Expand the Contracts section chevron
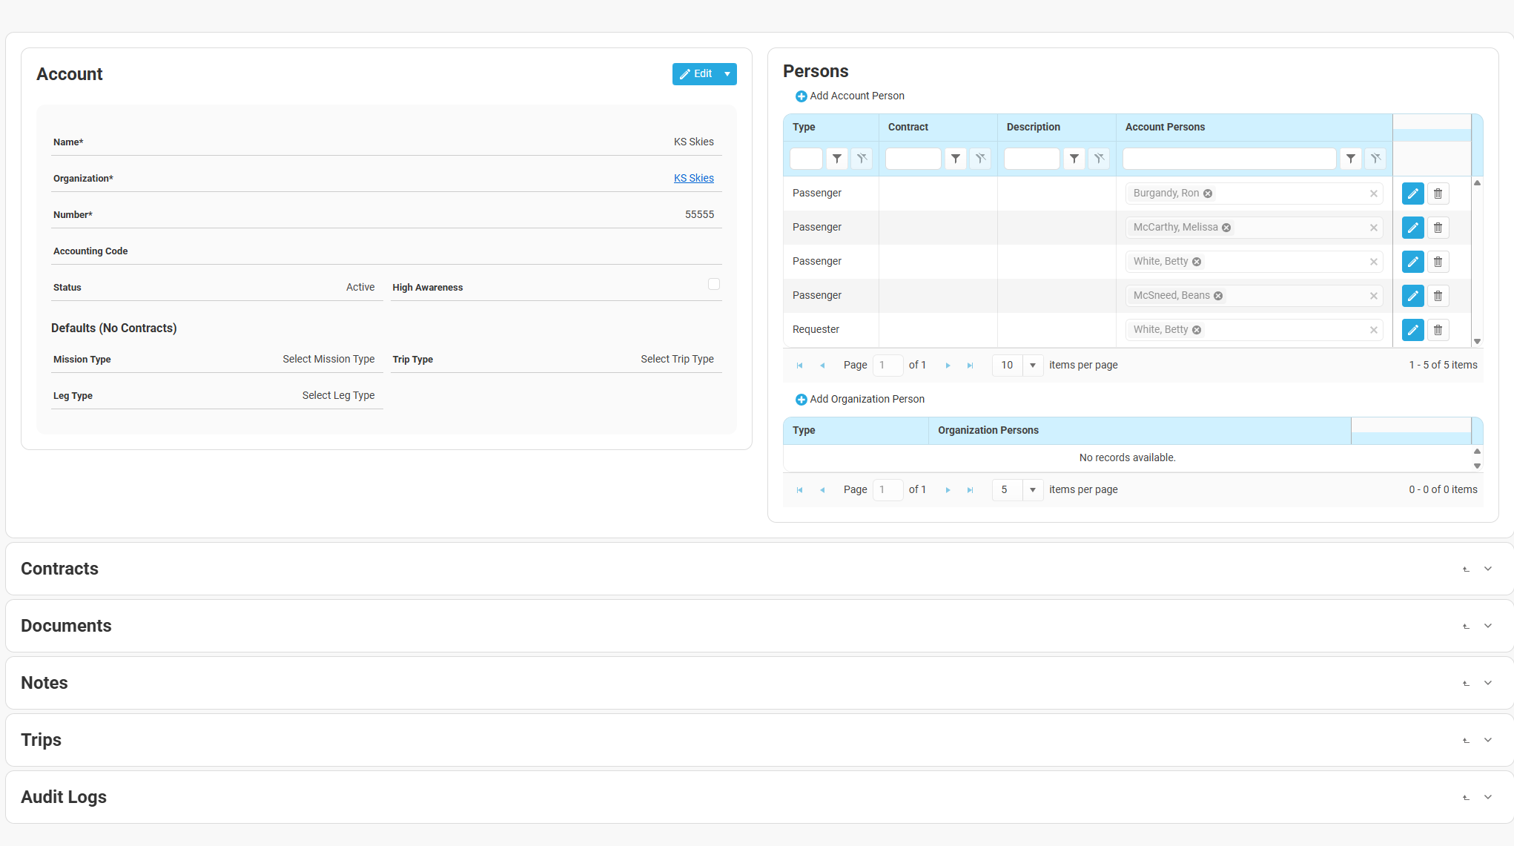 [x=1487, y=569]
